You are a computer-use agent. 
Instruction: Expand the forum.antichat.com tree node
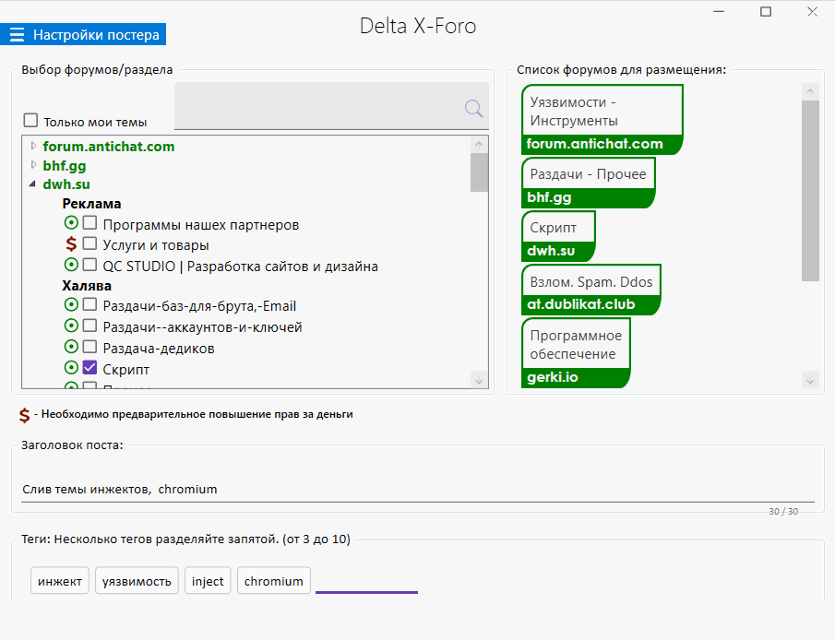click(x=34, y=146)
